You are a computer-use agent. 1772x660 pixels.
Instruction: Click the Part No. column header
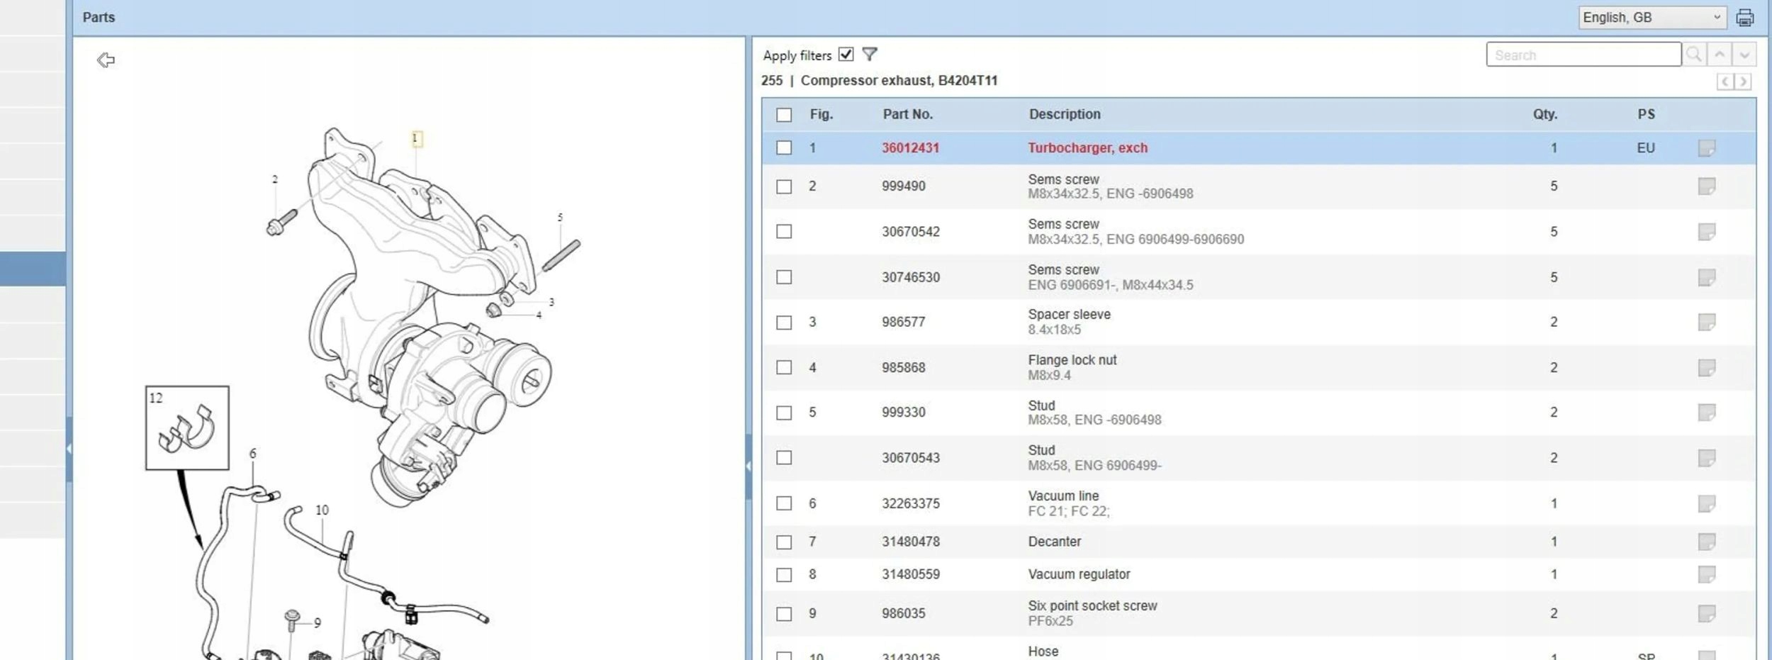click(907, 114)
